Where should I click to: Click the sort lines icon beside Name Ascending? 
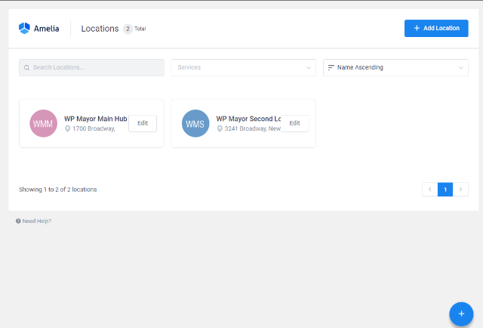(x=331, y=67)
